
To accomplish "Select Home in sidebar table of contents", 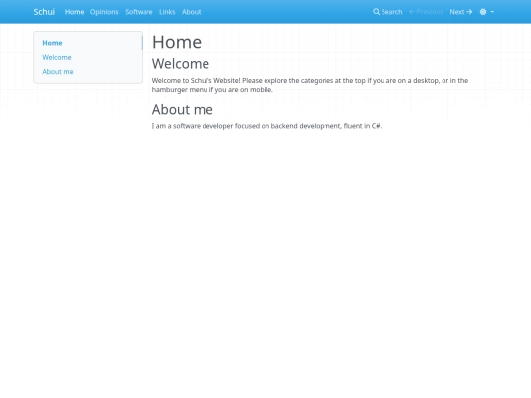I will tap(52, 43).
